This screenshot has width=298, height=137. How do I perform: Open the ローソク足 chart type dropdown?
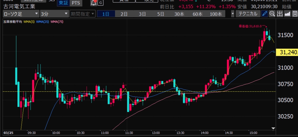[21, 14]
